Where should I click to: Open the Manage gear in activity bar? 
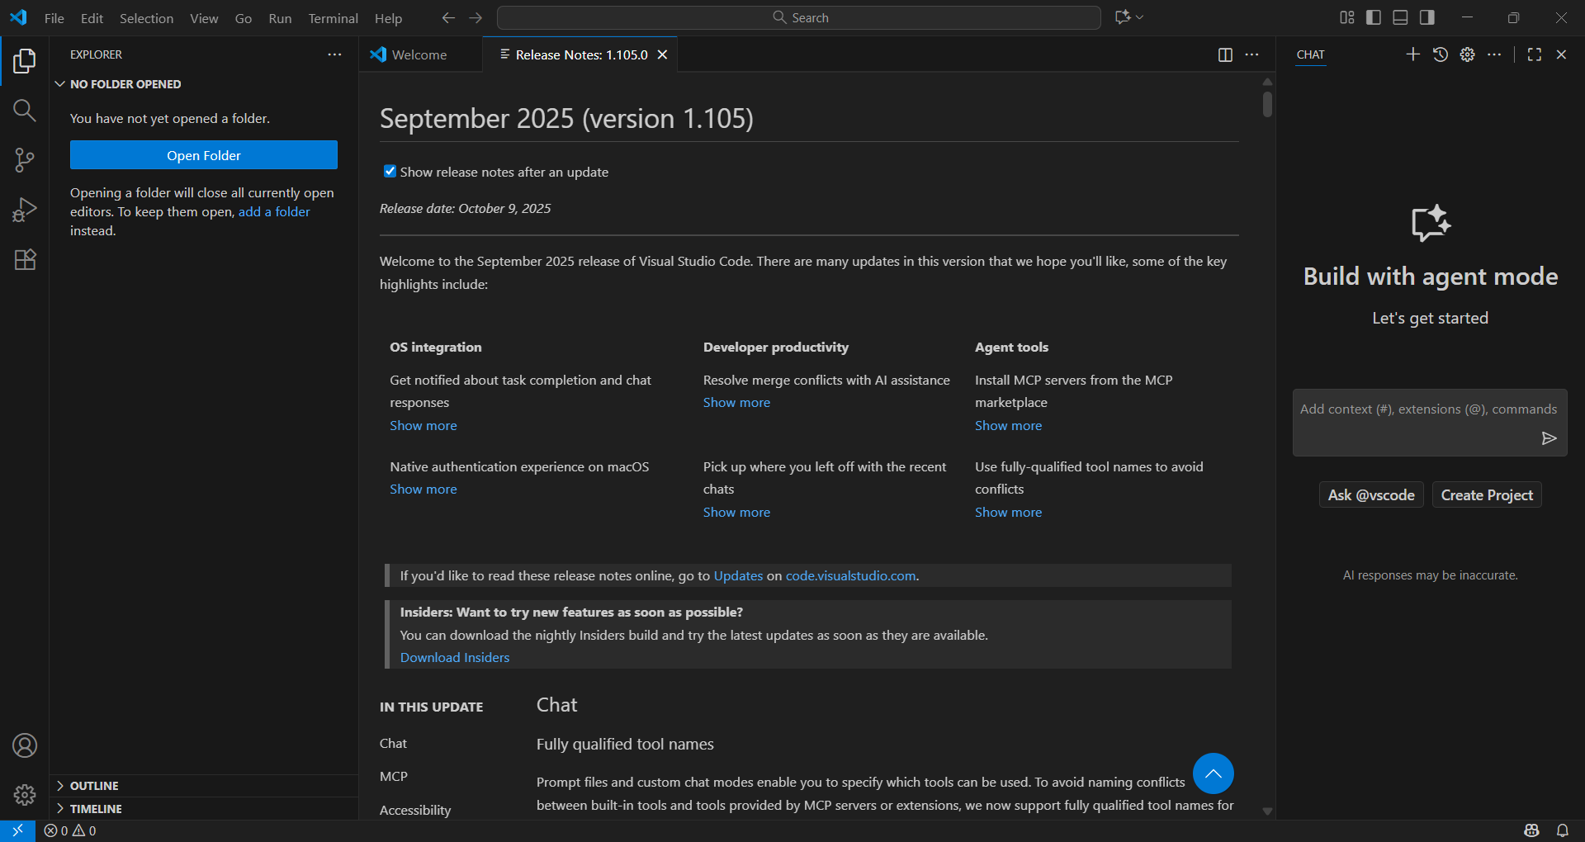click(x=25, y=795)
